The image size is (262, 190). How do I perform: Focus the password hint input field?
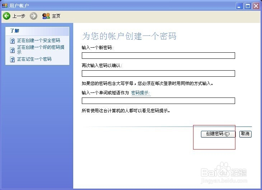[158, 101]
